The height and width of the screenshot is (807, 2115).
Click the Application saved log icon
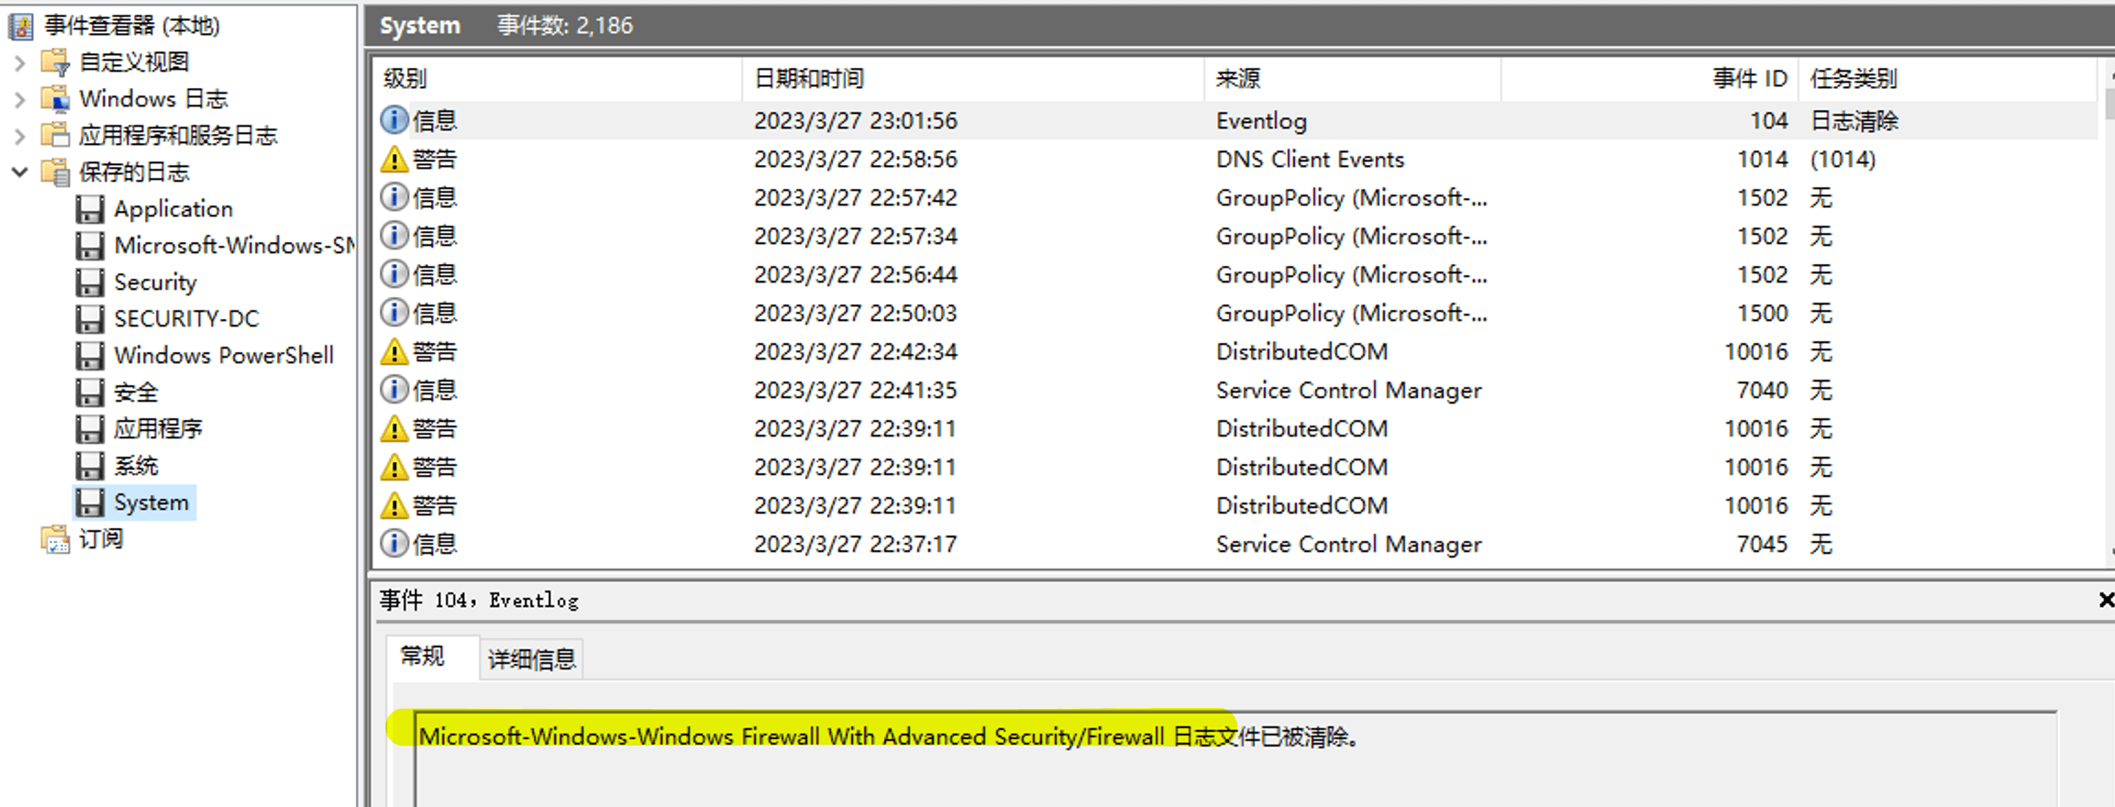coord(89,209)
